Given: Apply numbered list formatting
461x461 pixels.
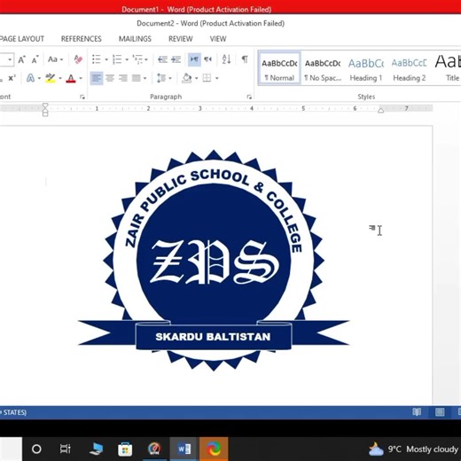Looking at the screenshot, I should pyautogui.click(x=117, y=59).
